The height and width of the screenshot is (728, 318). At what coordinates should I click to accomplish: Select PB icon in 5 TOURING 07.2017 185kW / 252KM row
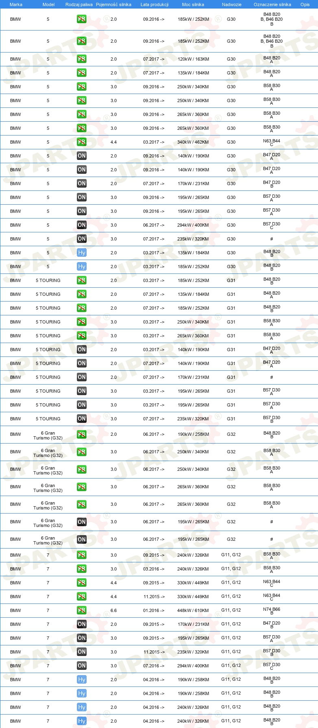[82, 308]
